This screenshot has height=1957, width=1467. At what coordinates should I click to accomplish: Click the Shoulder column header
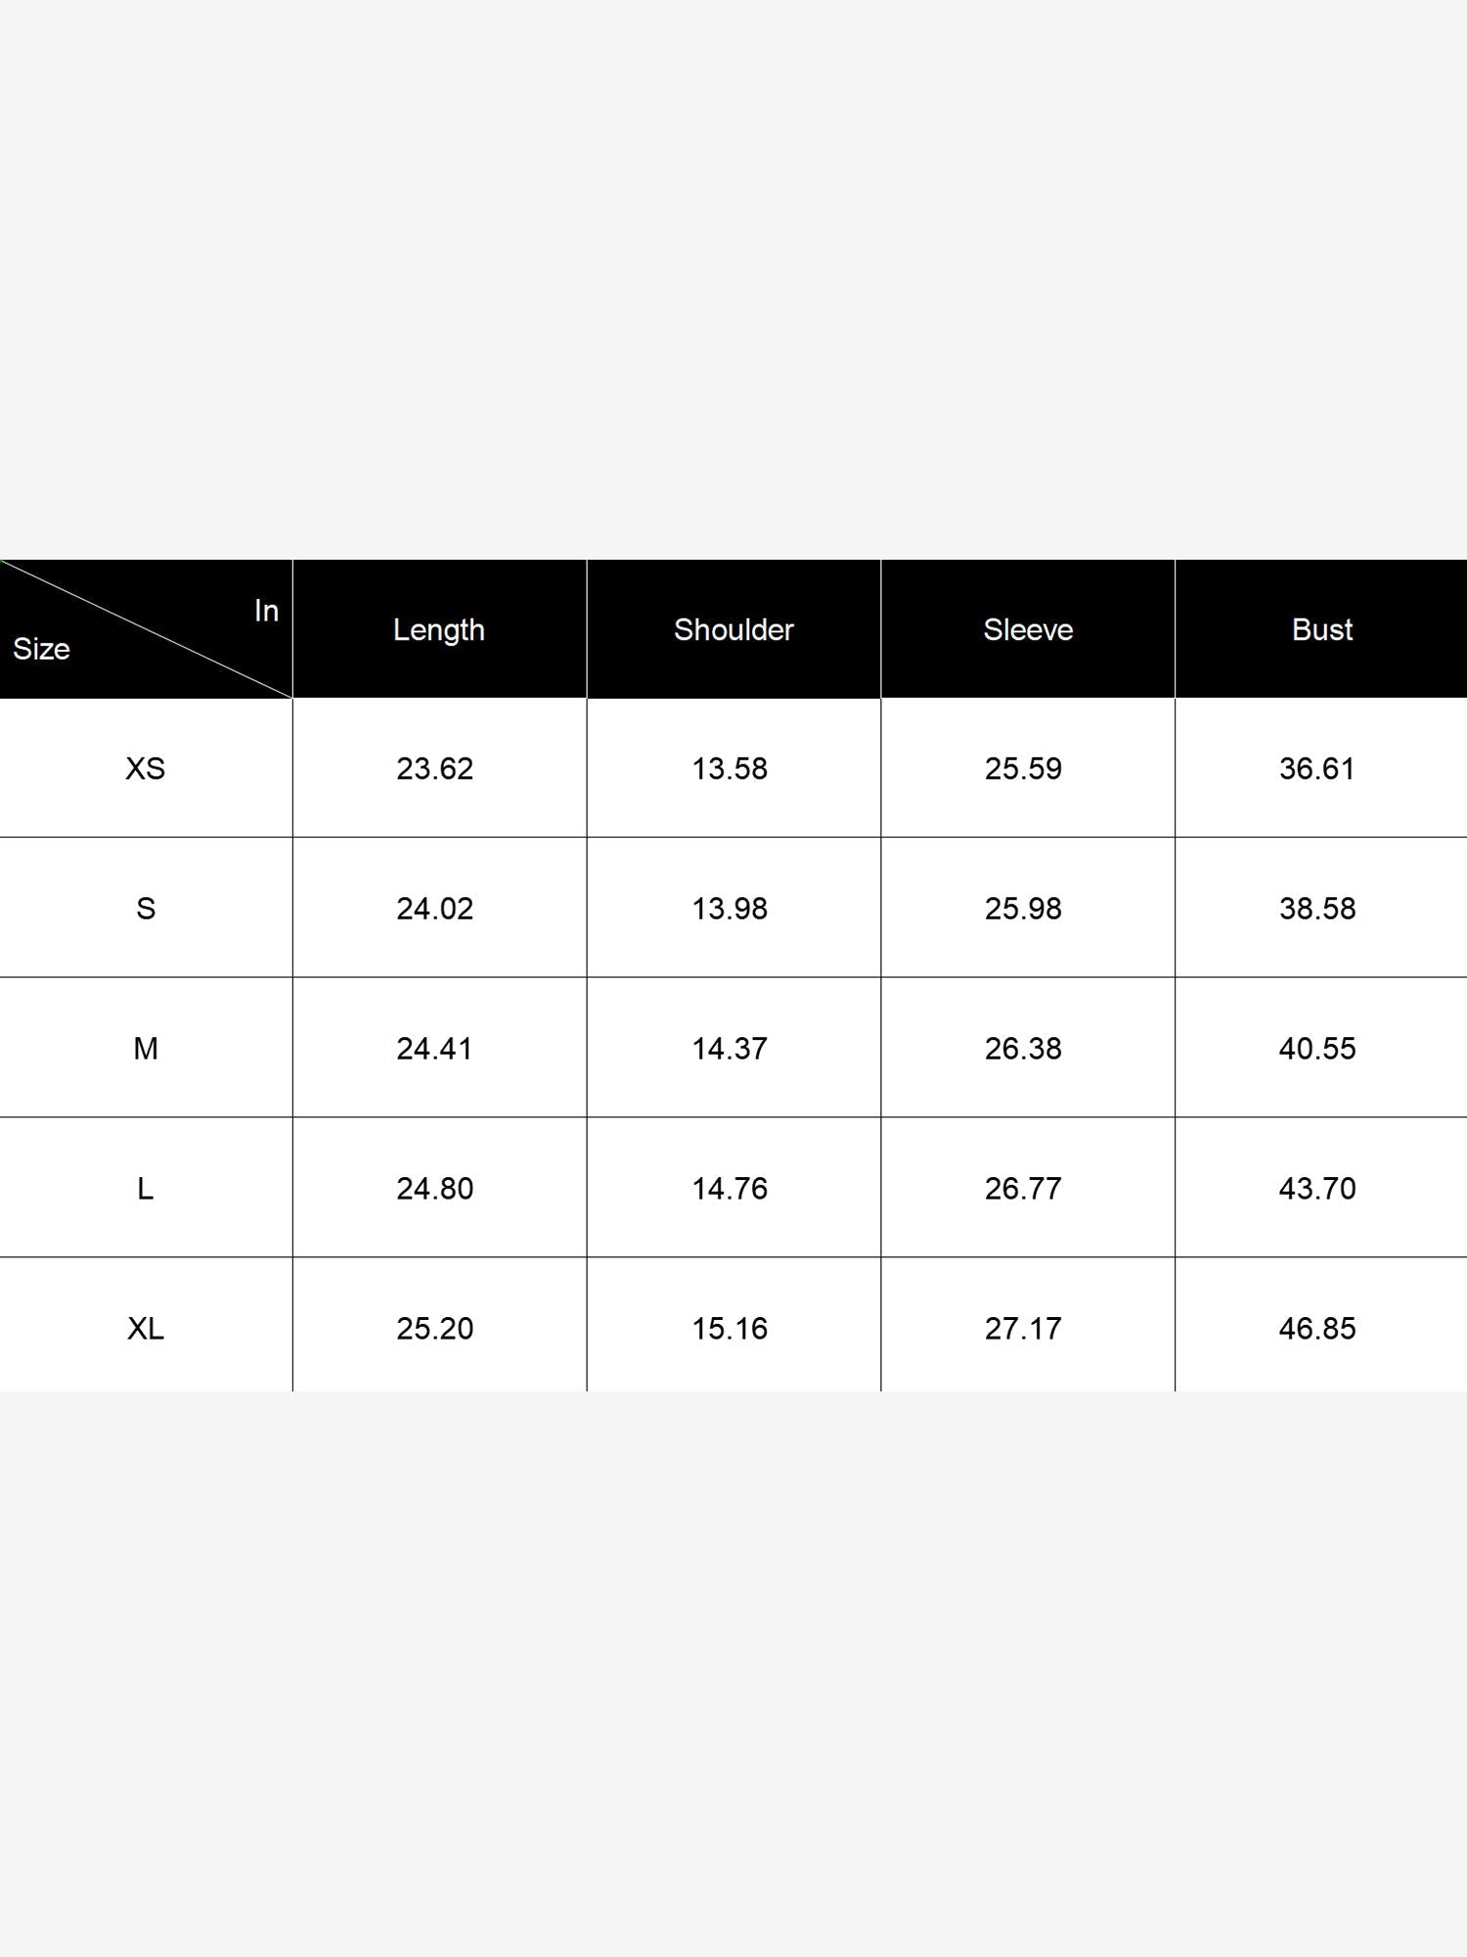(733, 629)
